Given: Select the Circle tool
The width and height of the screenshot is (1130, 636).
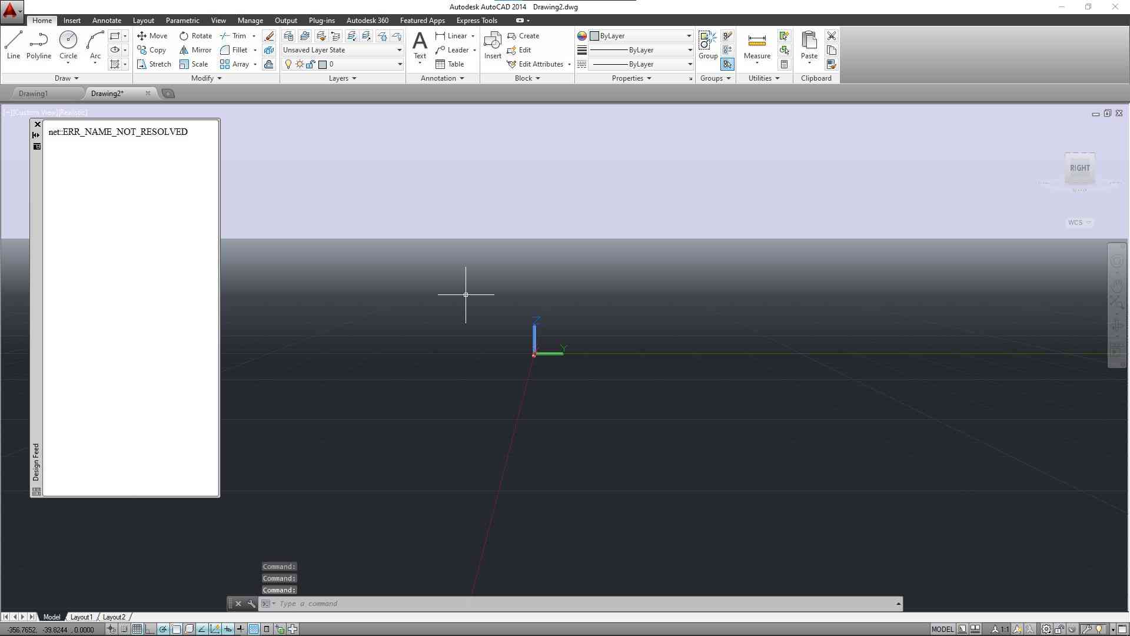Looking at the screenshot, I should tap(68, 45).
